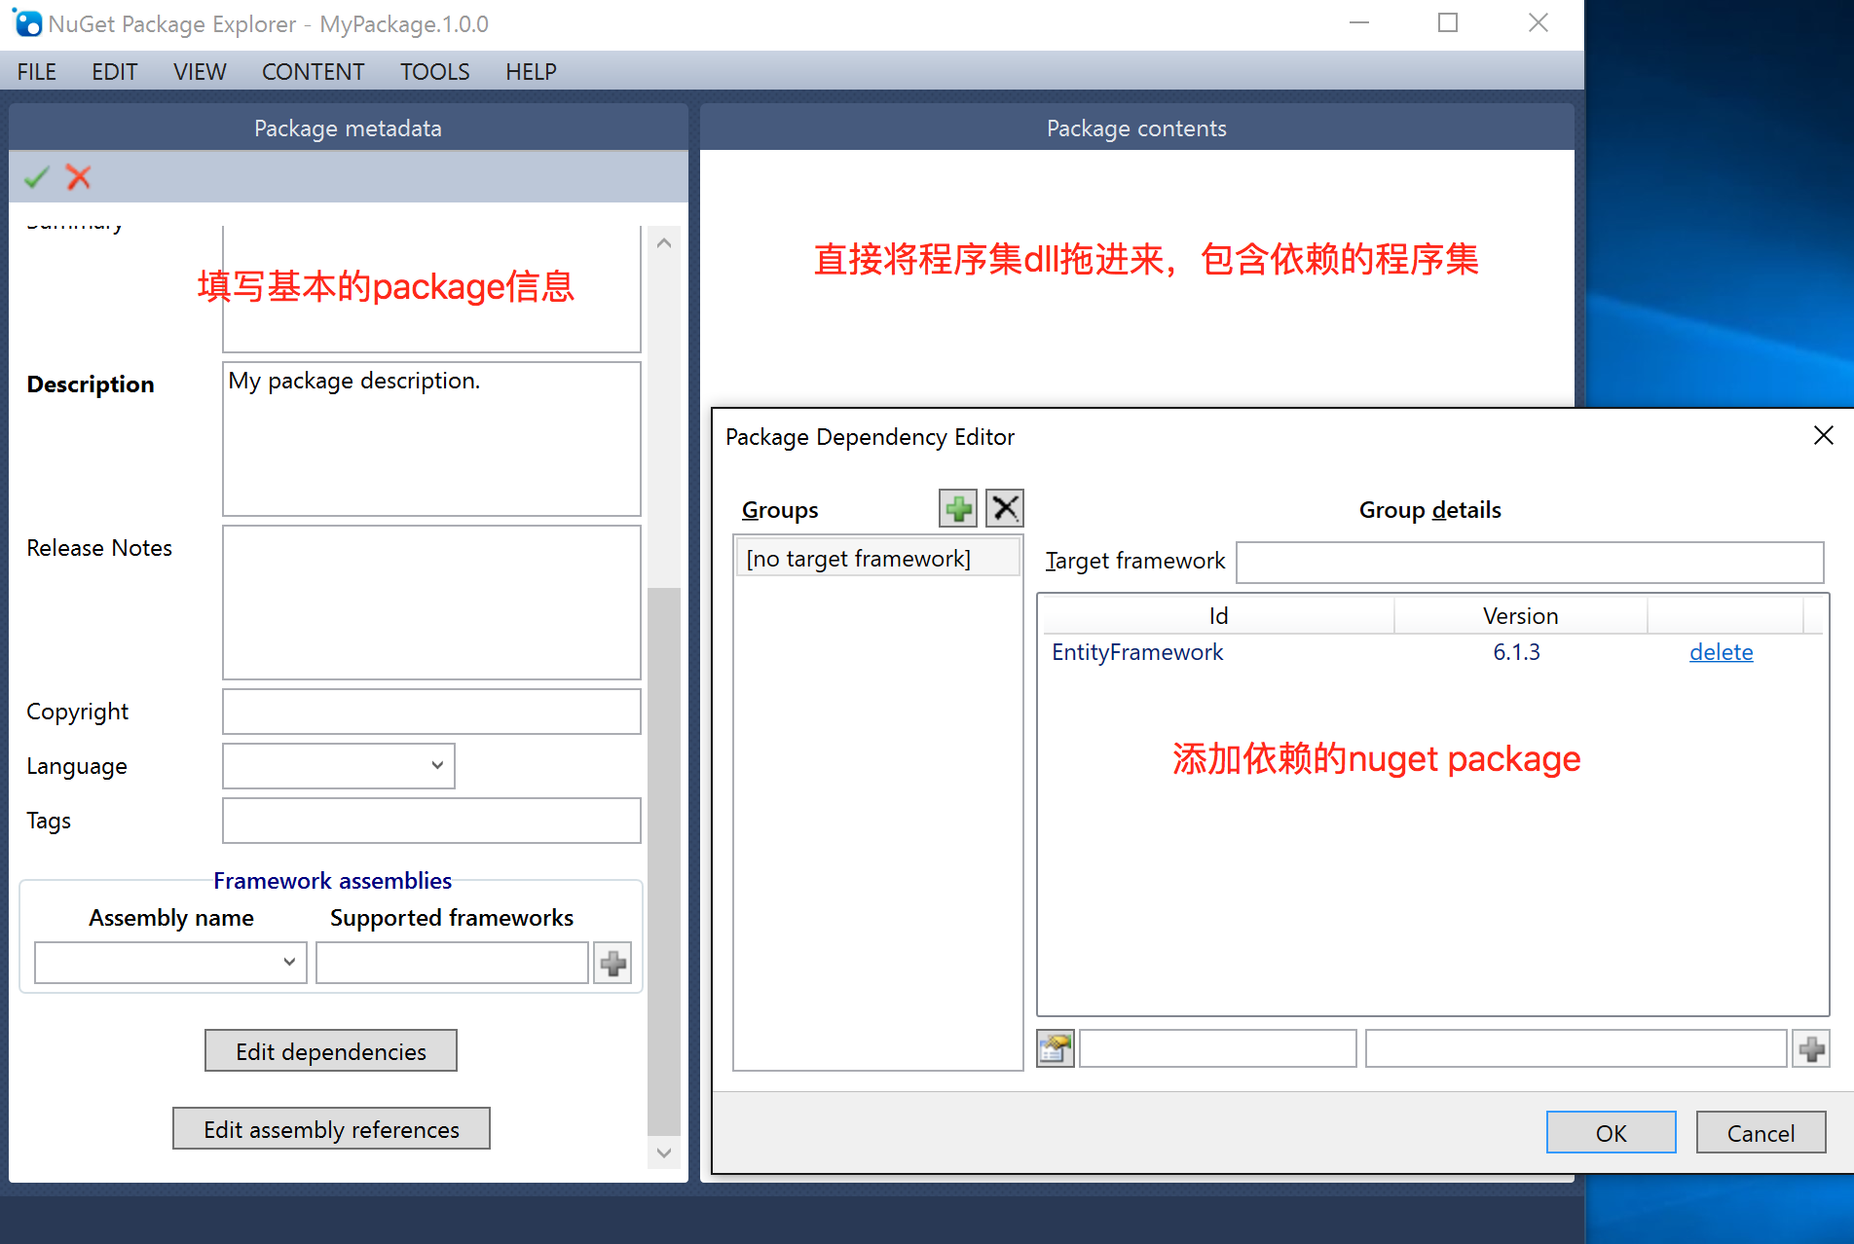Image resolution: width=1854 pixels, height=1244 pixels.
Task: Click the Tags input field
Action: click(431, 821)
